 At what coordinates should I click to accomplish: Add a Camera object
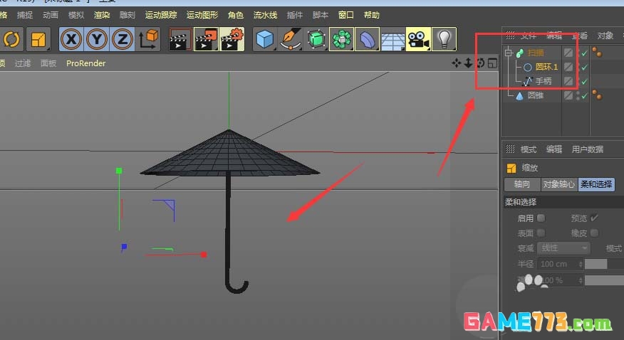(418, 39)
